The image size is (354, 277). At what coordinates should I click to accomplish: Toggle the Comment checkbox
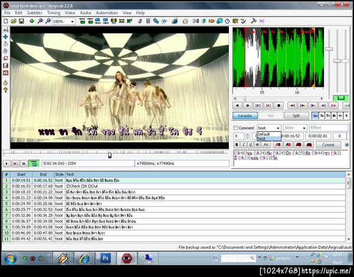point(235,128)
